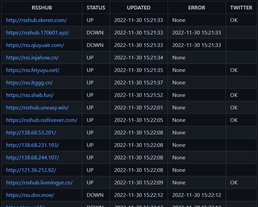This screenshot has width=258, height=207.
Task: Click the ERROR column header
Action: pos(197,7)
